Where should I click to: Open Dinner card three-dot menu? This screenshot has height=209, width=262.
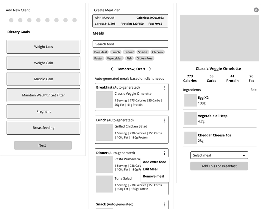click(164, 153)
